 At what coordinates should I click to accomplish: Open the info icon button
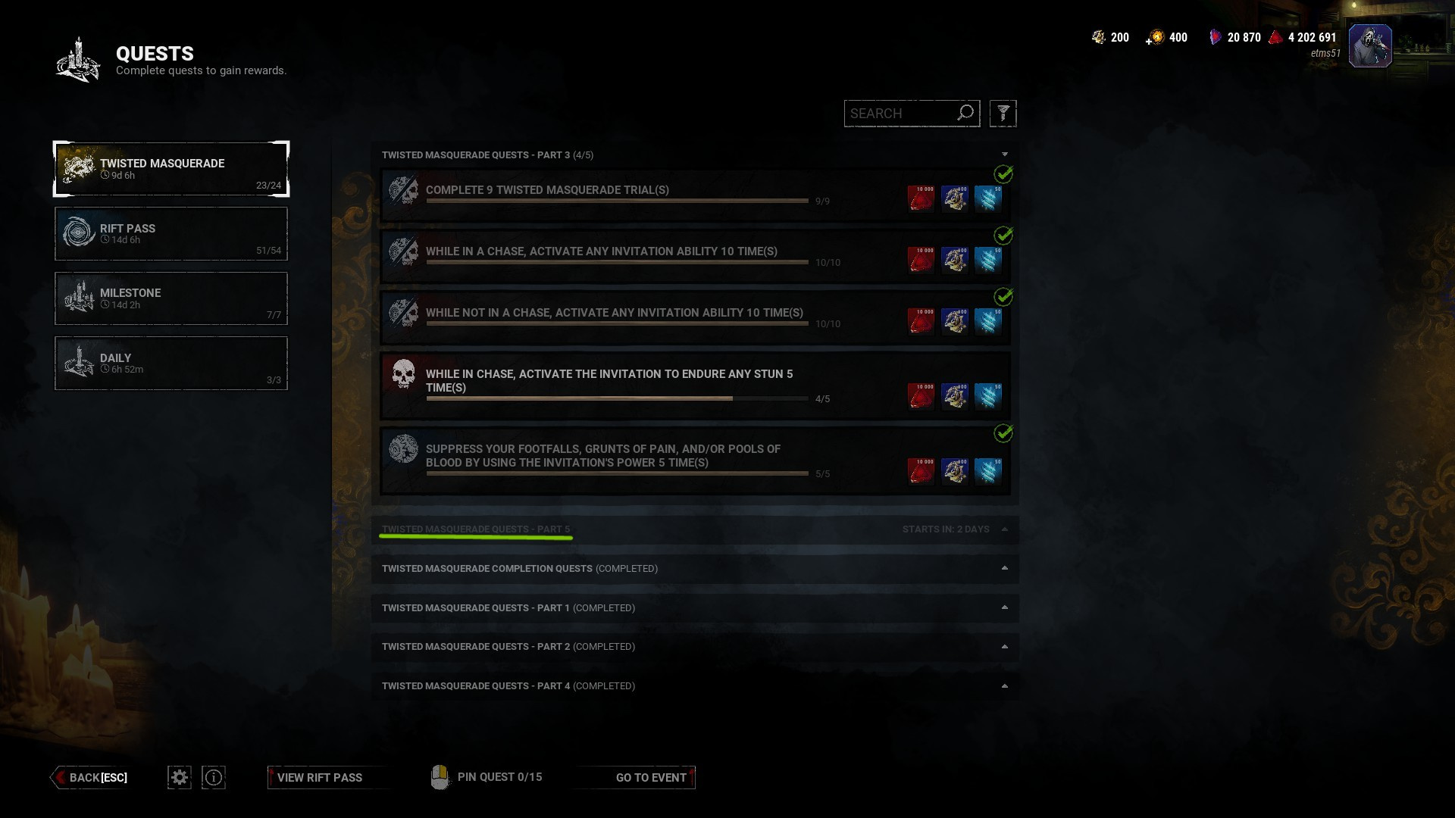[x=214, y=777]
